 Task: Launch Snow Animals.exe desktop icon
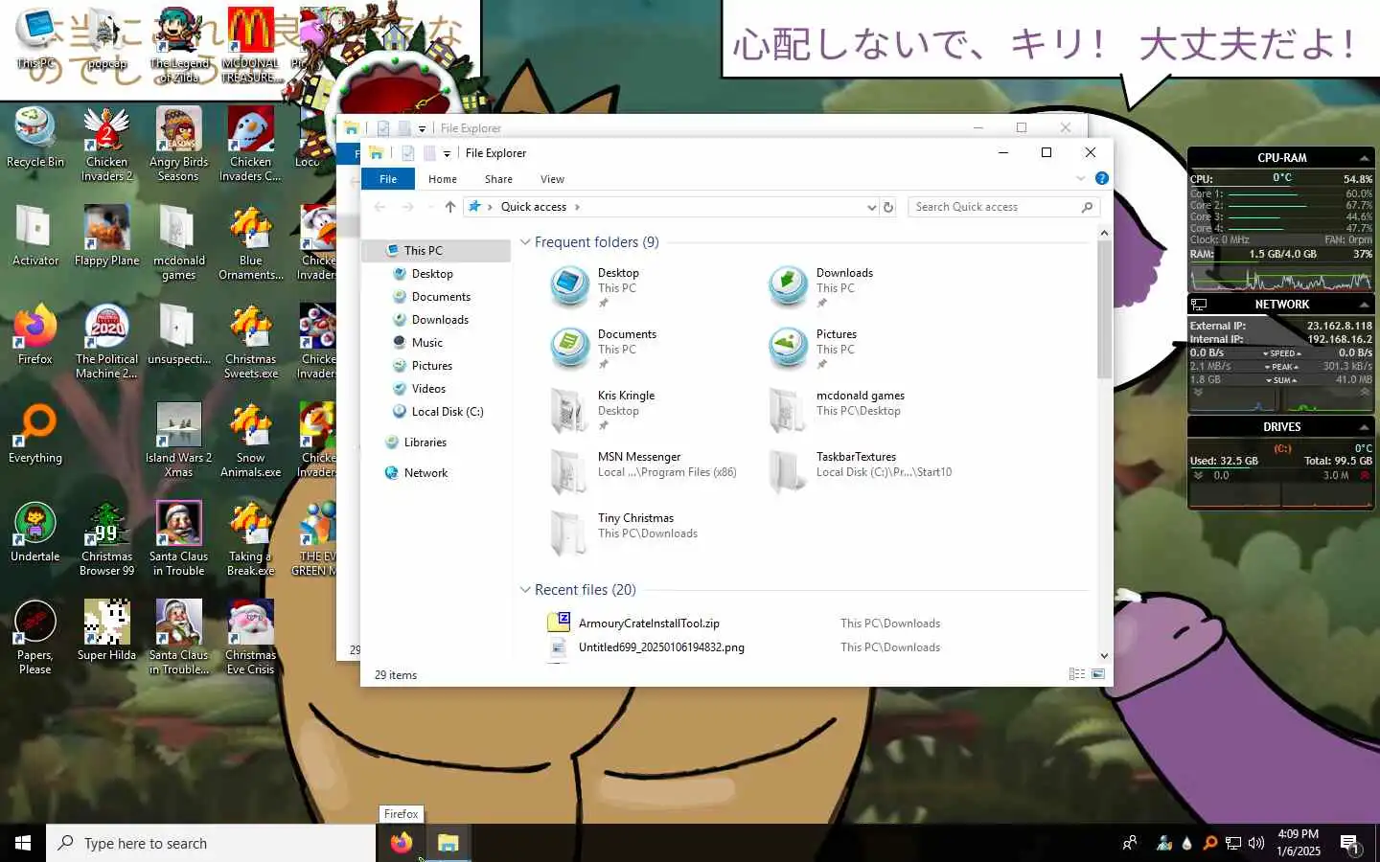(x=250, y=440)
